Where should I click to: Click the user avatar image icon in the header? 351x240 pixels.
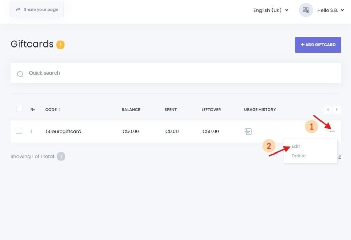305,10
